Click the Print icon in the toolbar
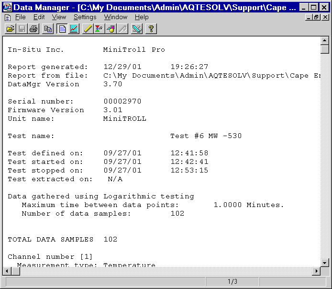This screenshot has height=289, width=332. point(33,29)
